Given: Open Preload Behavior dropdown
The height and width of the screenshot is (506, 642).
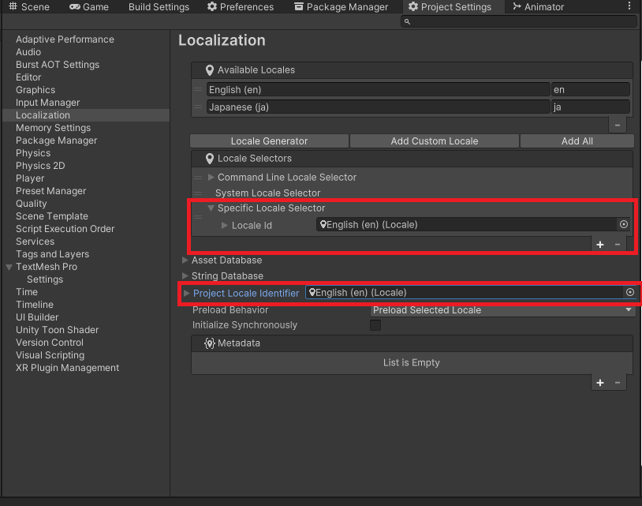Looking at the screenshot, I should [502, 310].
